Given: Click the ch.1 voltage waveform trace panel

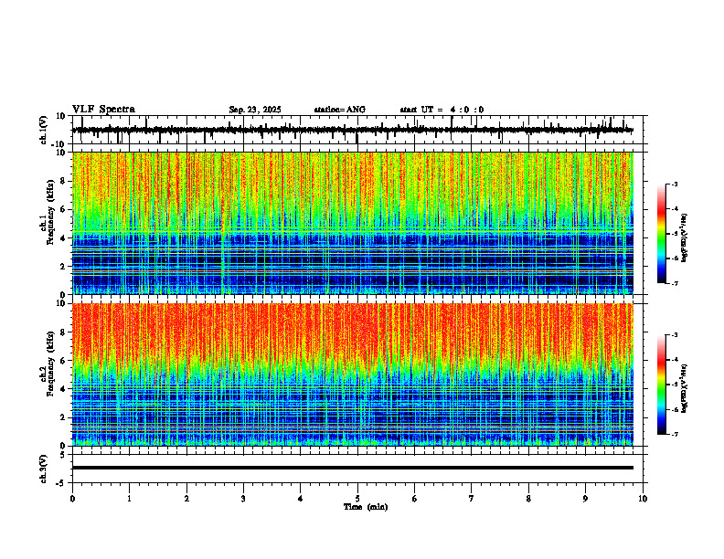Looking at the screenshot, I should pos(359,130).
